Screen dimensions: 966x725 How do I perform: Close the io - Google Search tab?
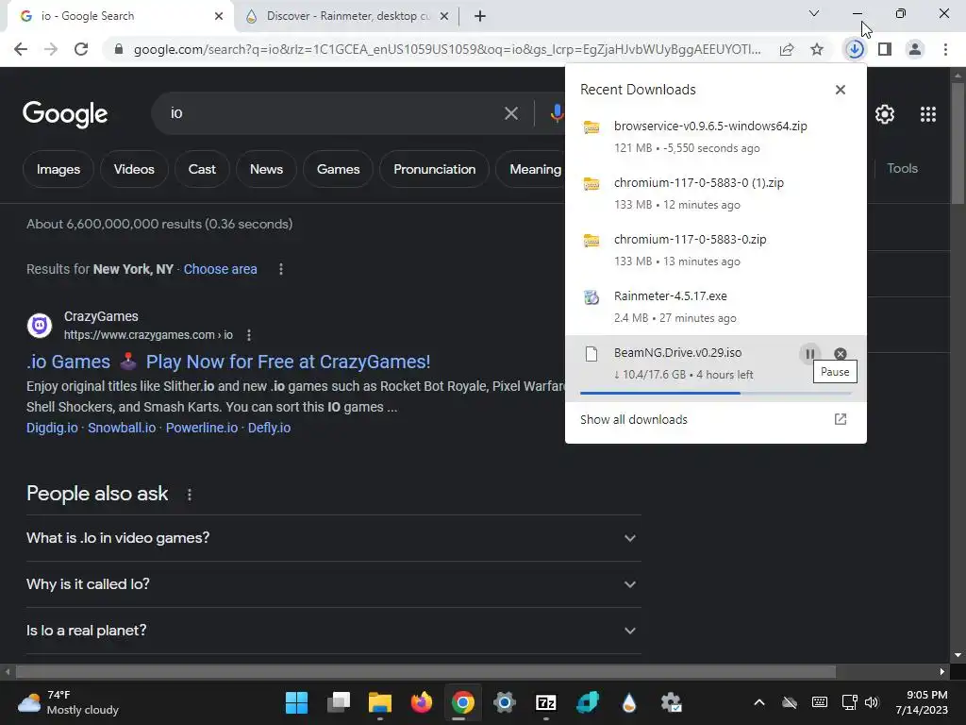[x=219, y=16]
